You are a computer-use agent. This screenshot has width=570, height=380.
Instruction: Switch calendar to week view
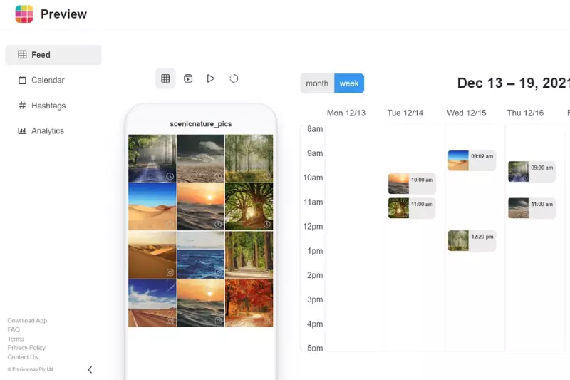coord(349,83)
